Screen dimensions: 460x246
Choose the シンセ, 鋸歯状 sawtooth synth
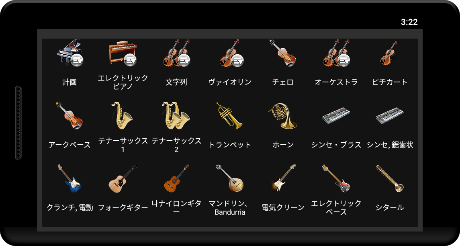[x=390, y=116]
